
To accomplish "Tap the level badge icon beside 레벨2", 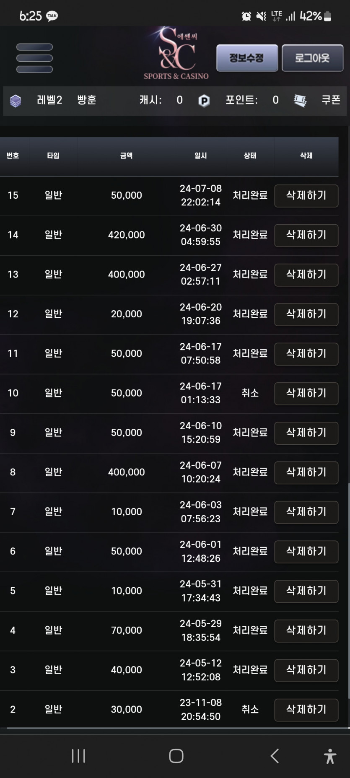I will [16, 101].
